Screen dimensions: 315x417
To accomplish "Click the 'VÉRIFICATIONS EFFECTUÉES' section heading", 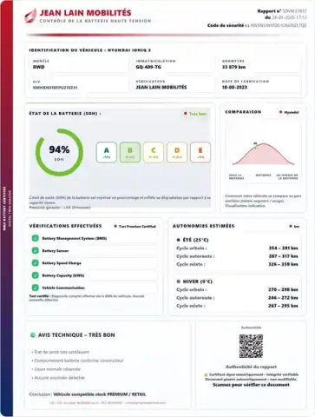I will (x=65, y=226).
